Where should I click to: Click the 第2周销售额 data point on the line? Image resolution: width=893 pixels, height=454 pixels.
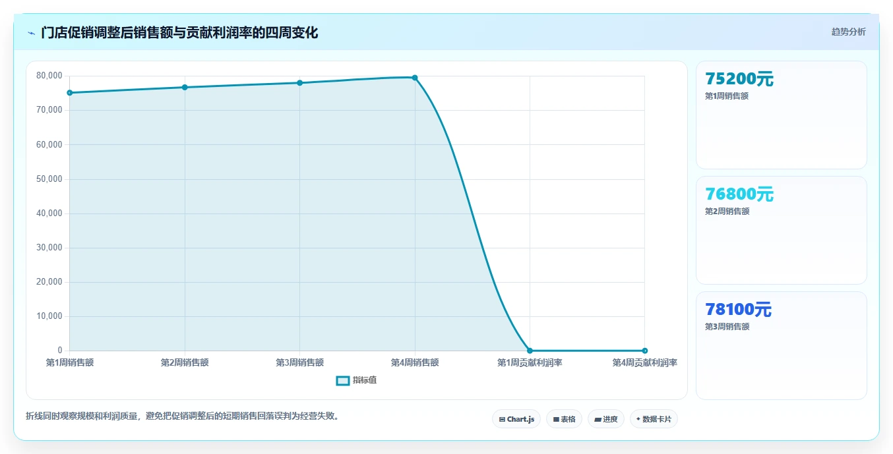pyautogui.click(x=185, y=88)
